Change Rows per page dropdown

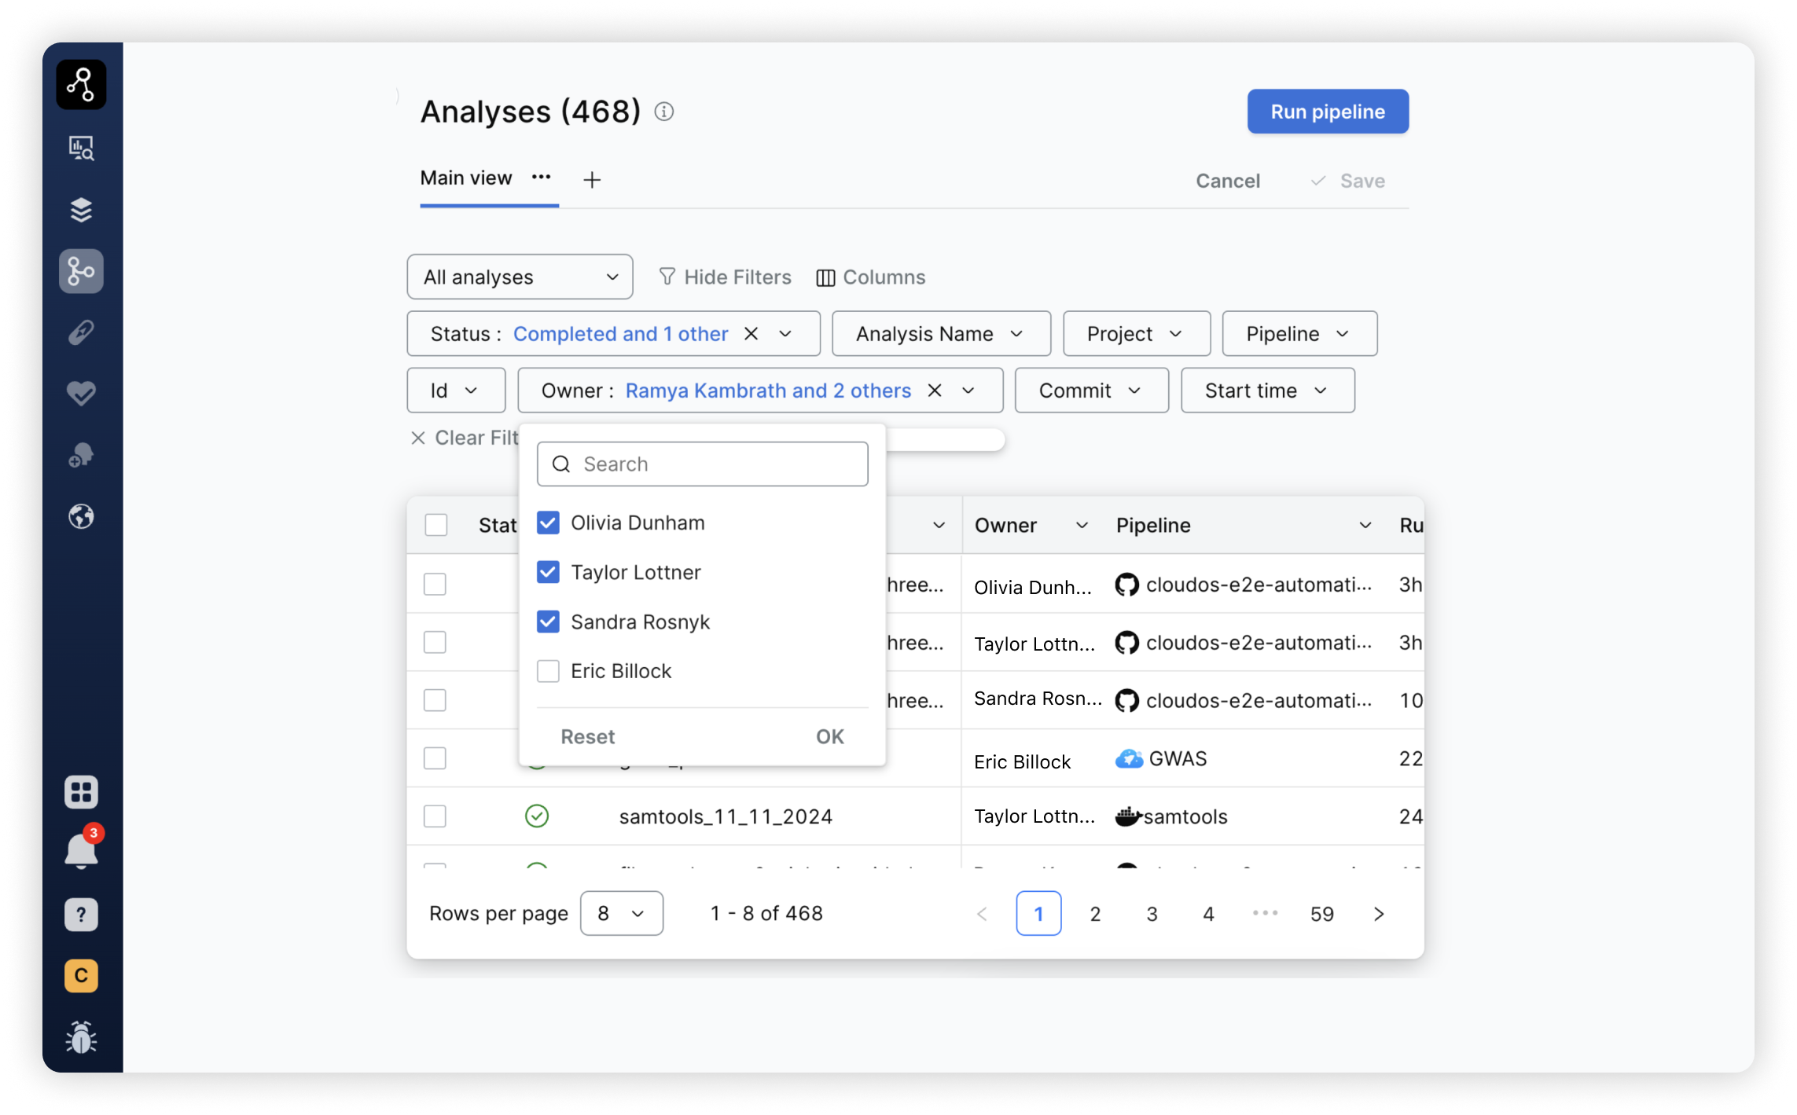click(621, 914)
